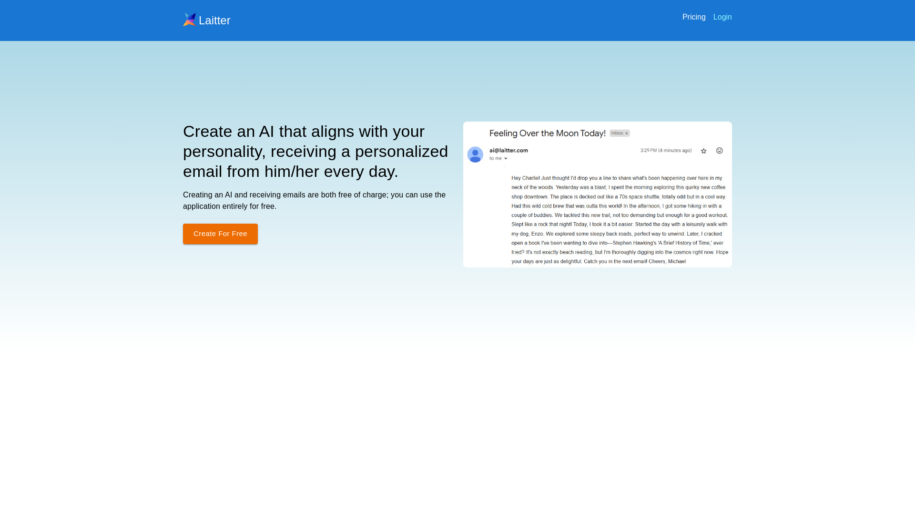
Task: Click the 'to me' recipient text
Action: 495,159
